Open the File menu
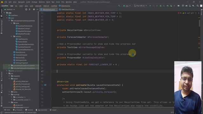 point(6,2)
